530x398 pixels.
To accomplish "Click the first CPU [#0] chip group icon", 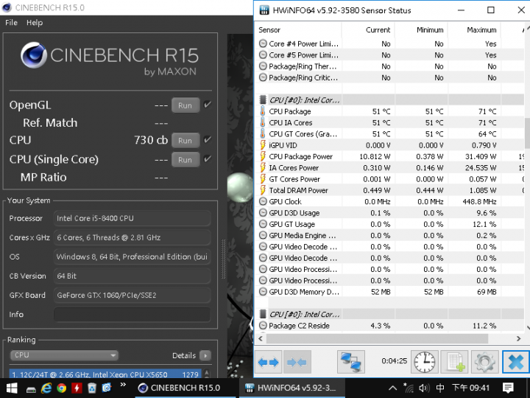I will [x=263, y=99].
